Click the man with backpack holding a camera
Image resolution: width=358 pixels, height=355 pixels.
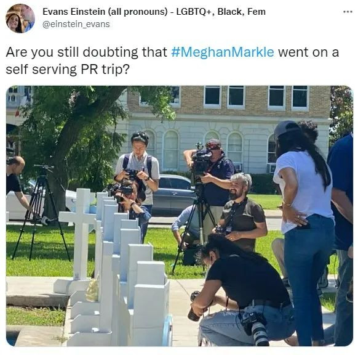point(138,169)
